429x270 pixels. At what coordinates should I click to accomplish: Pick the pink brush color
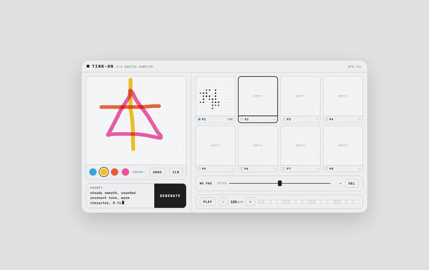pos(125,172)
